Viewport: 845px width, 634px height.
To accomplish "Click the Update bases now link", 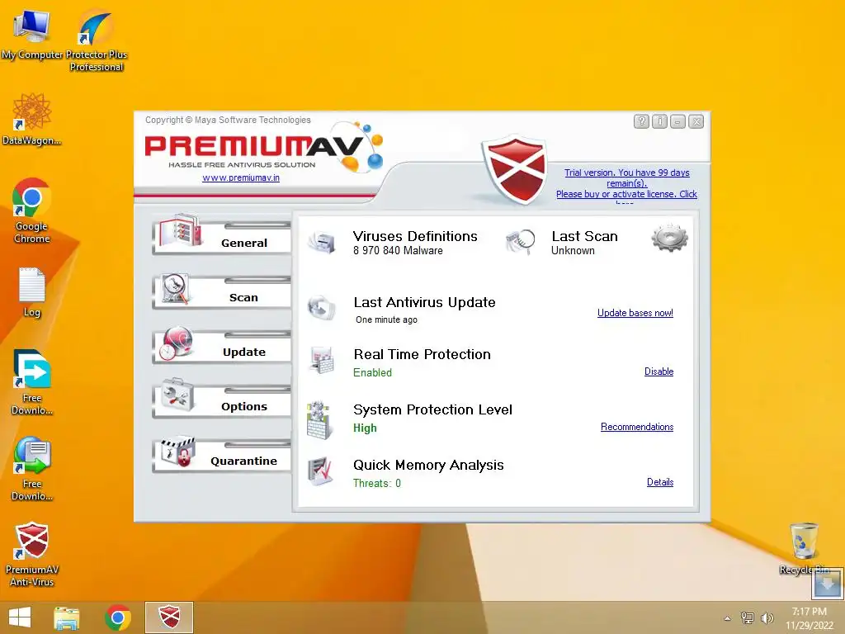I will point(635,313).
